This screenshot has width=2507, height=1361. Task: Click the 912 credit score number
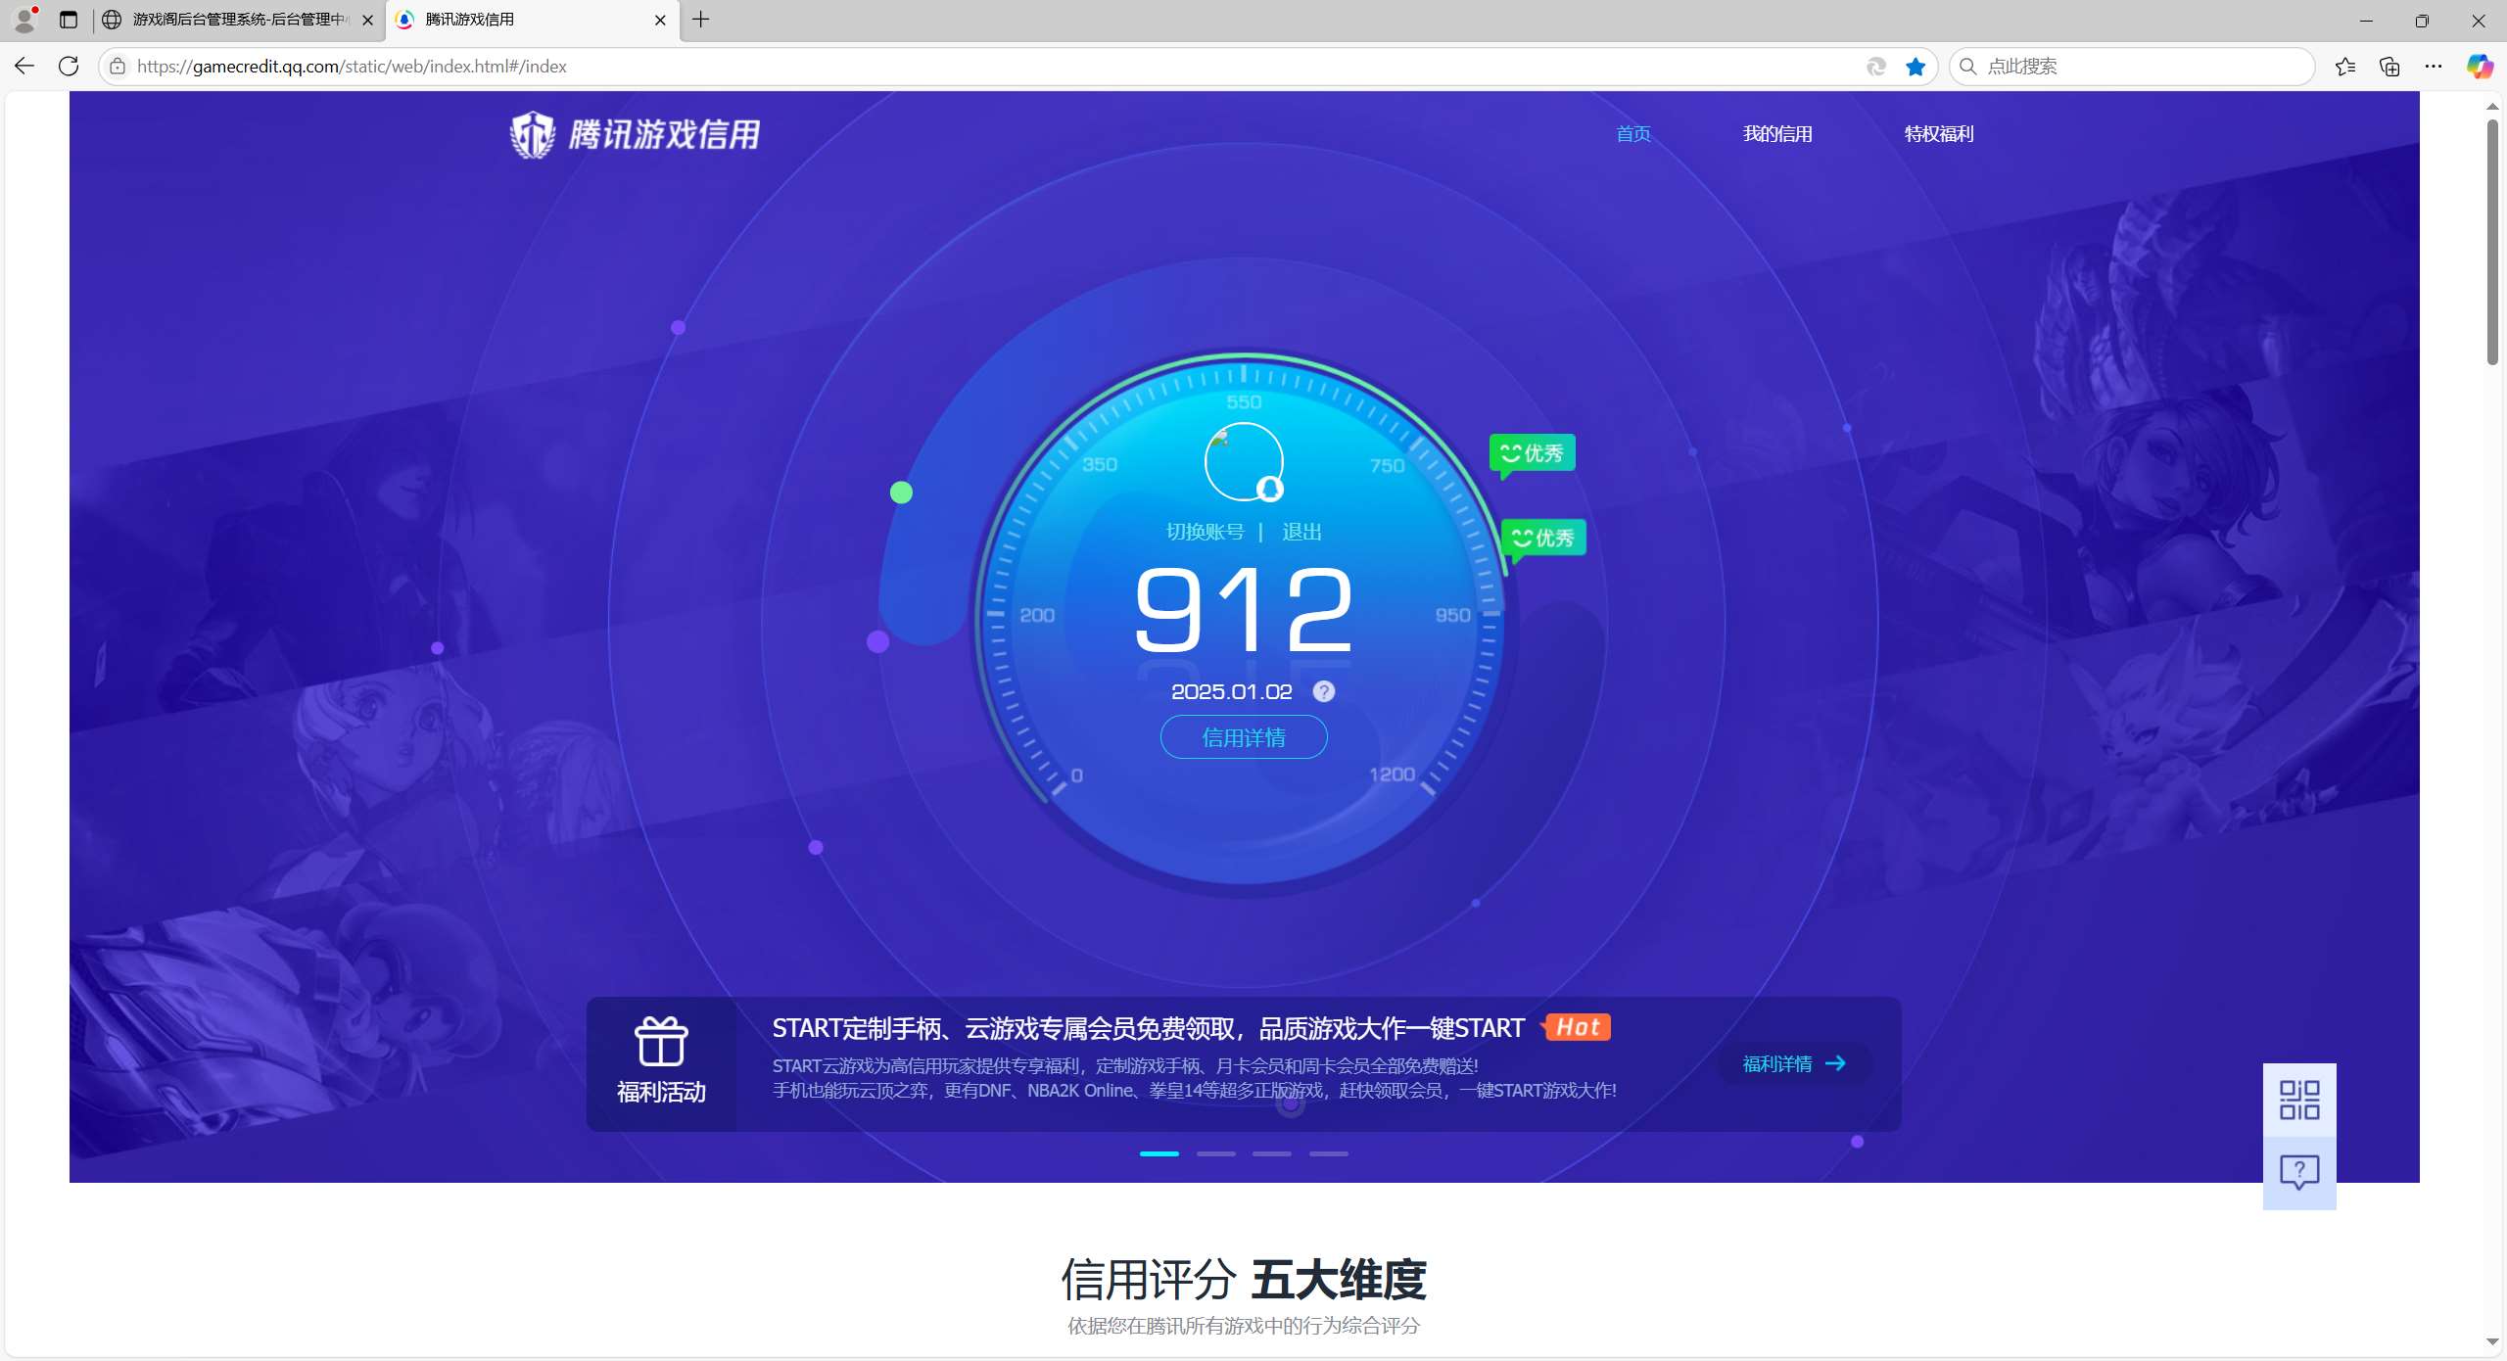tap(1244, 609)
